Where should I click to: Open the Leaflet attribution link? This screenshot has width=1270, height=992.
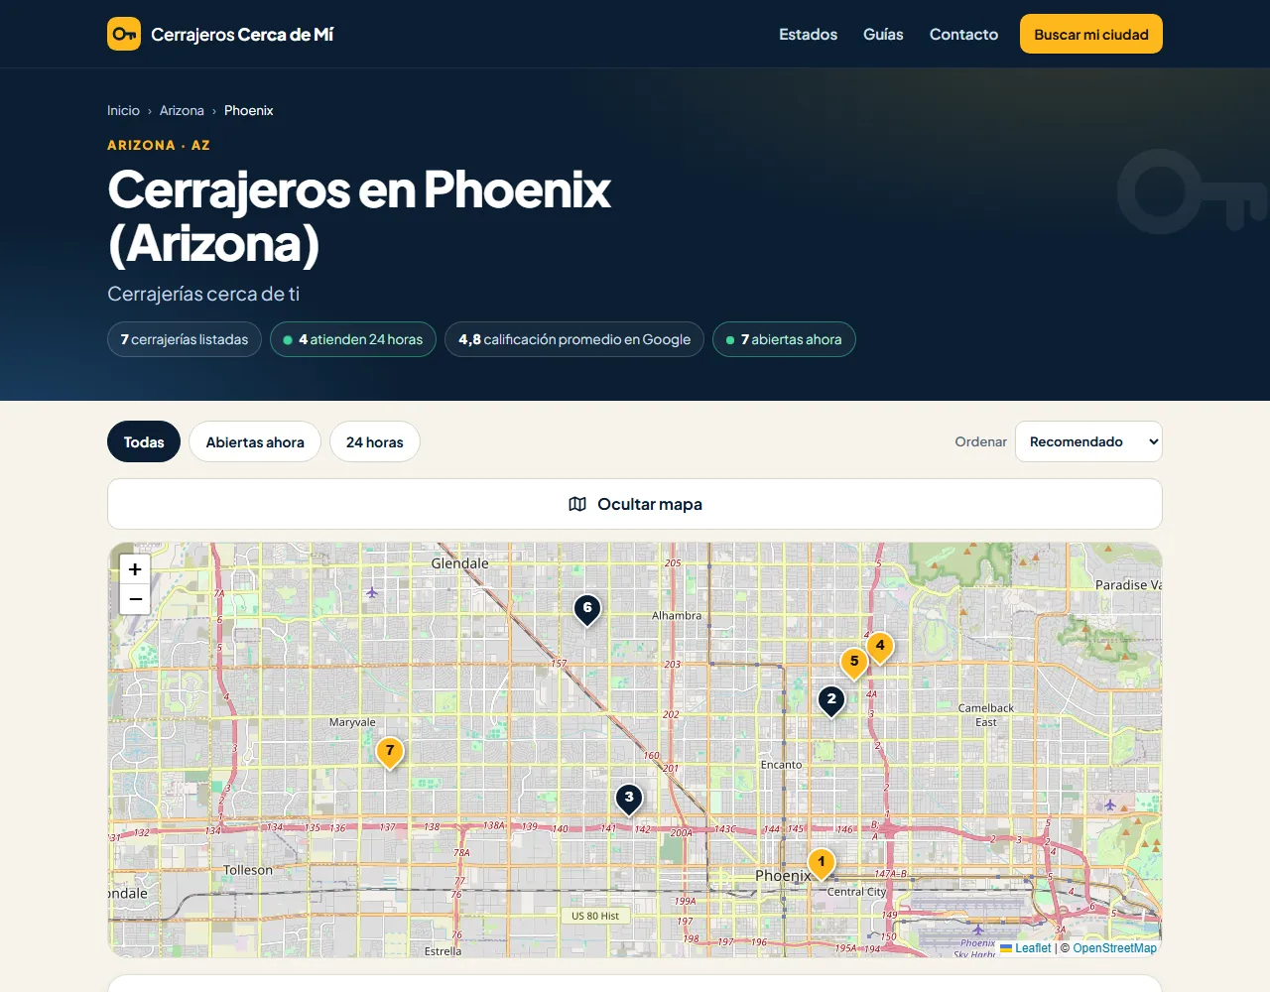click(x=1026, y=948)
